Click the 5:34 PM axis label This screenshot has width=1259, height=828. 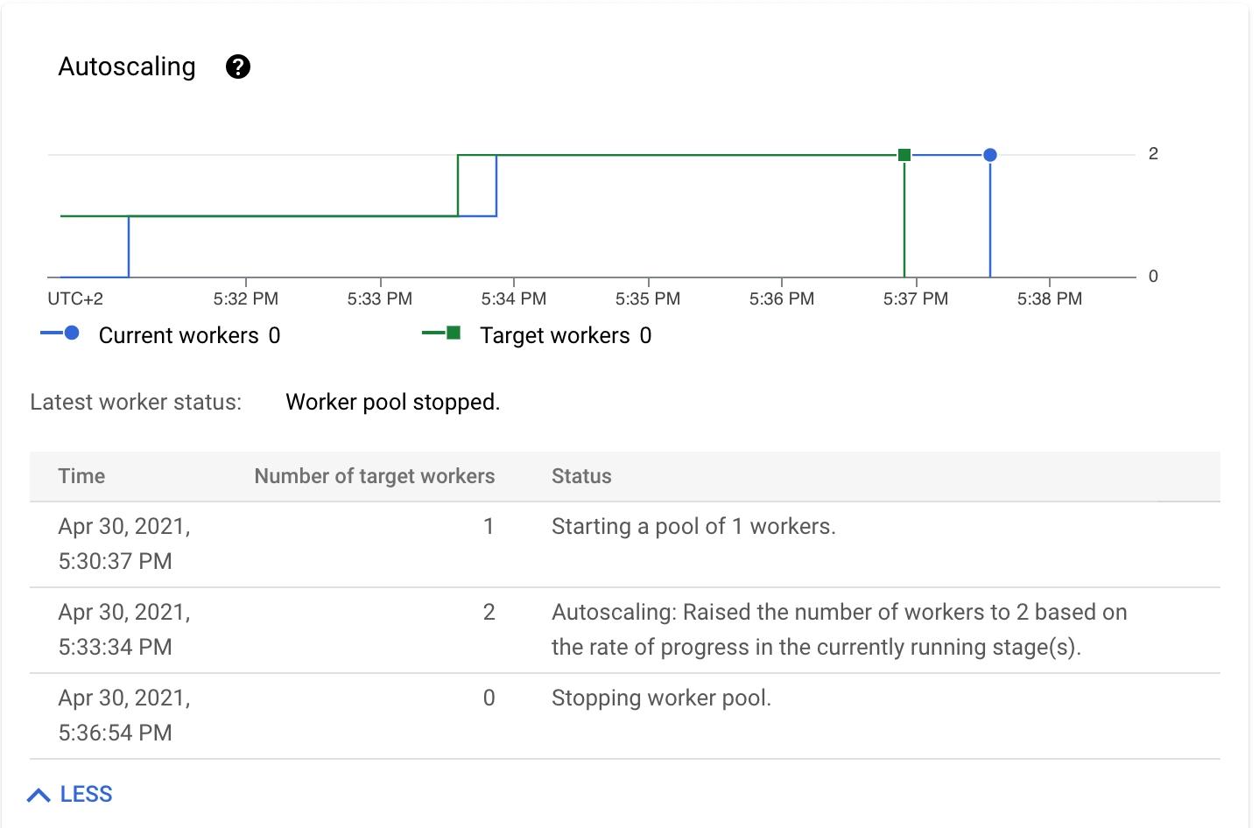513,299
